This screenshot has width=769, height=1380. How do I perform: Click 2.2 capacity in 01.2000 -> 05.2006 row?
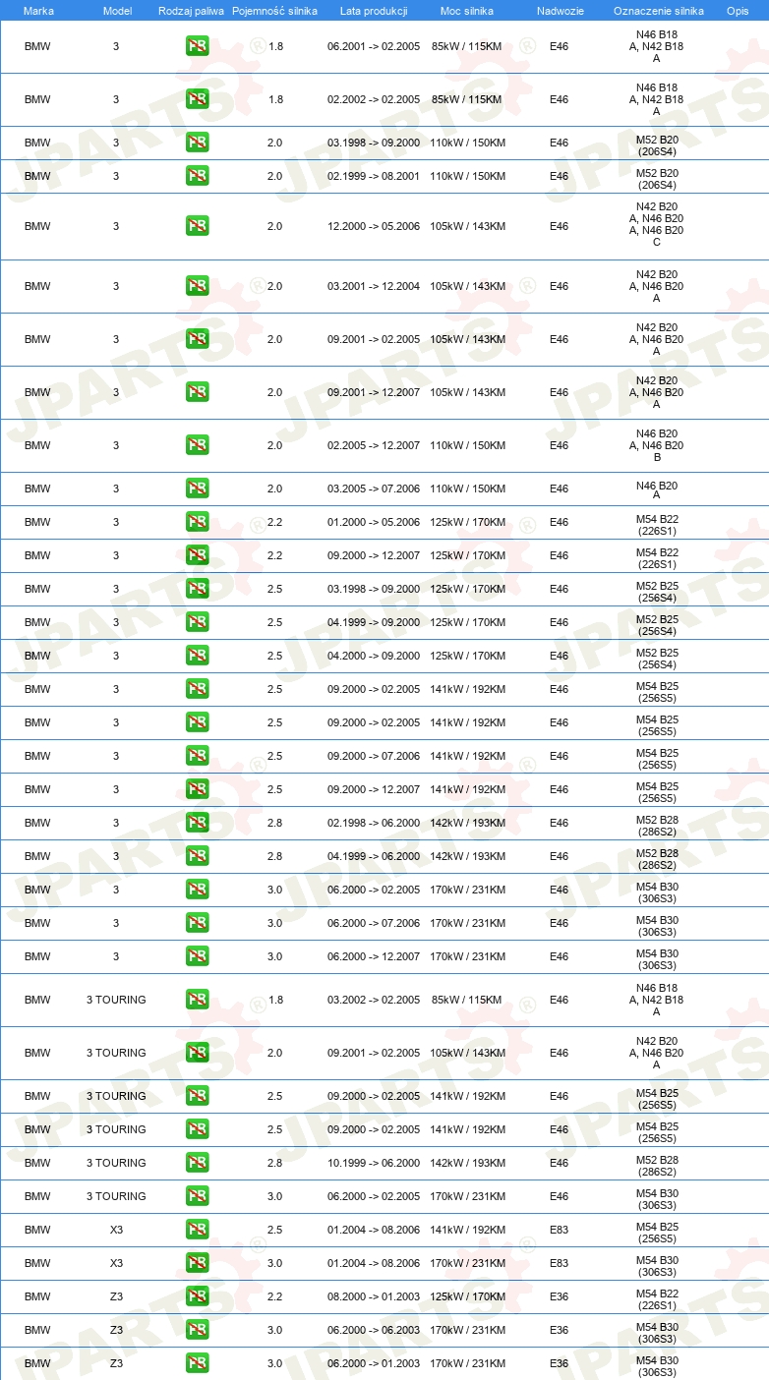coord(274,522)
